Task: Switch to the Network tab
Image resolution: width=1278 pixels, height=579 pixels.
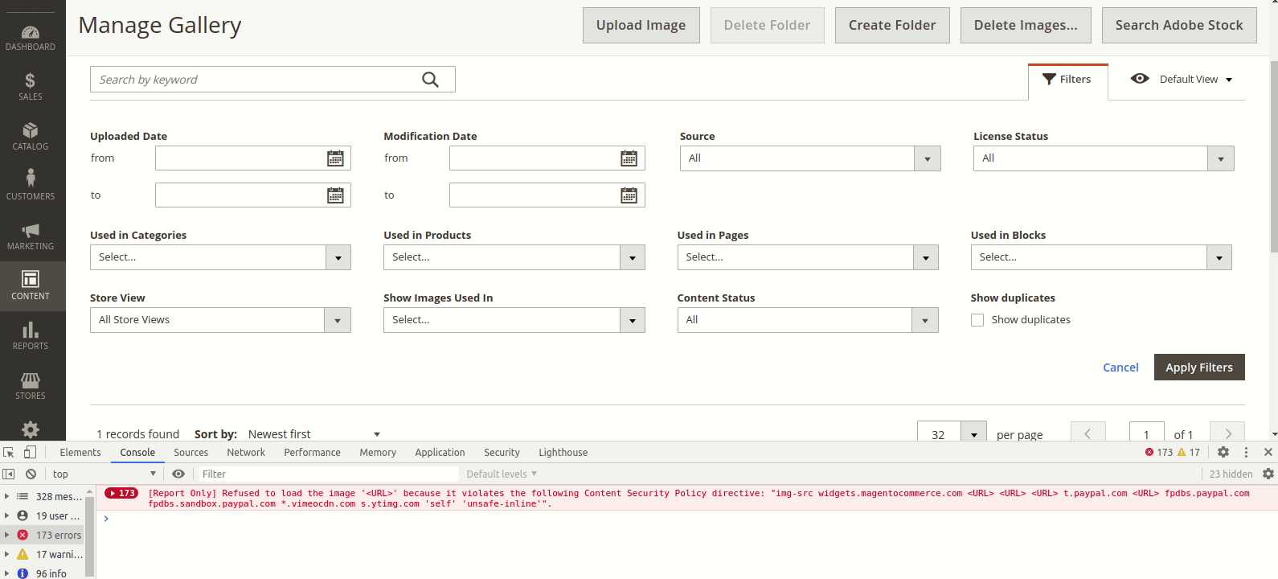Action: click(x=246, y=453)
